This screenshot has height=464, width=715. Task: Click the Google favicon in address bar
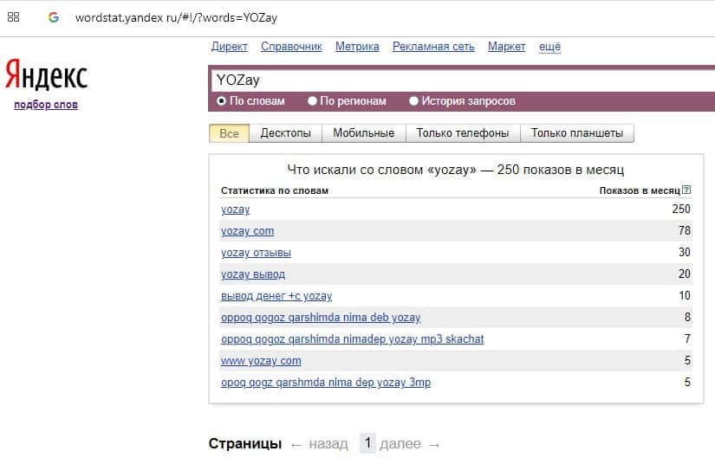click(54, 17)
